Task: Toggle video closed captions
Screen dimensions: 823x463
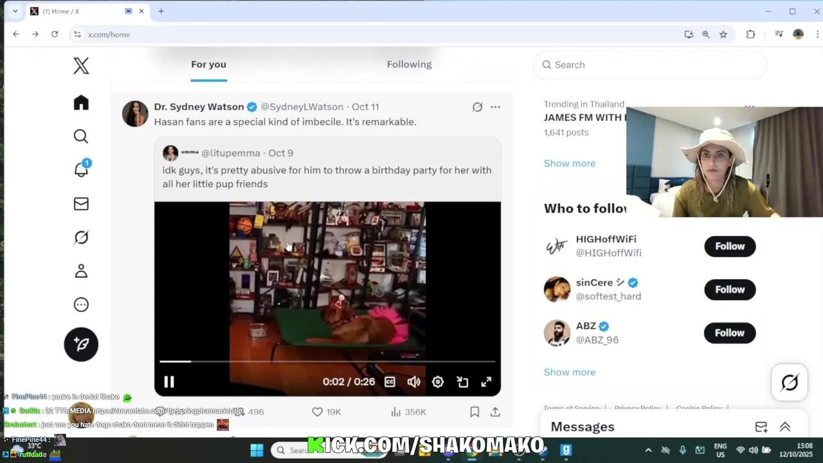Action: 390,382
